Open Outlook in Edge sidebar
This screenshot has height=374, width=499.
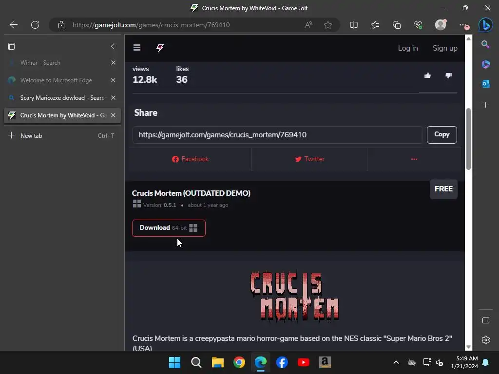(486, 84)
